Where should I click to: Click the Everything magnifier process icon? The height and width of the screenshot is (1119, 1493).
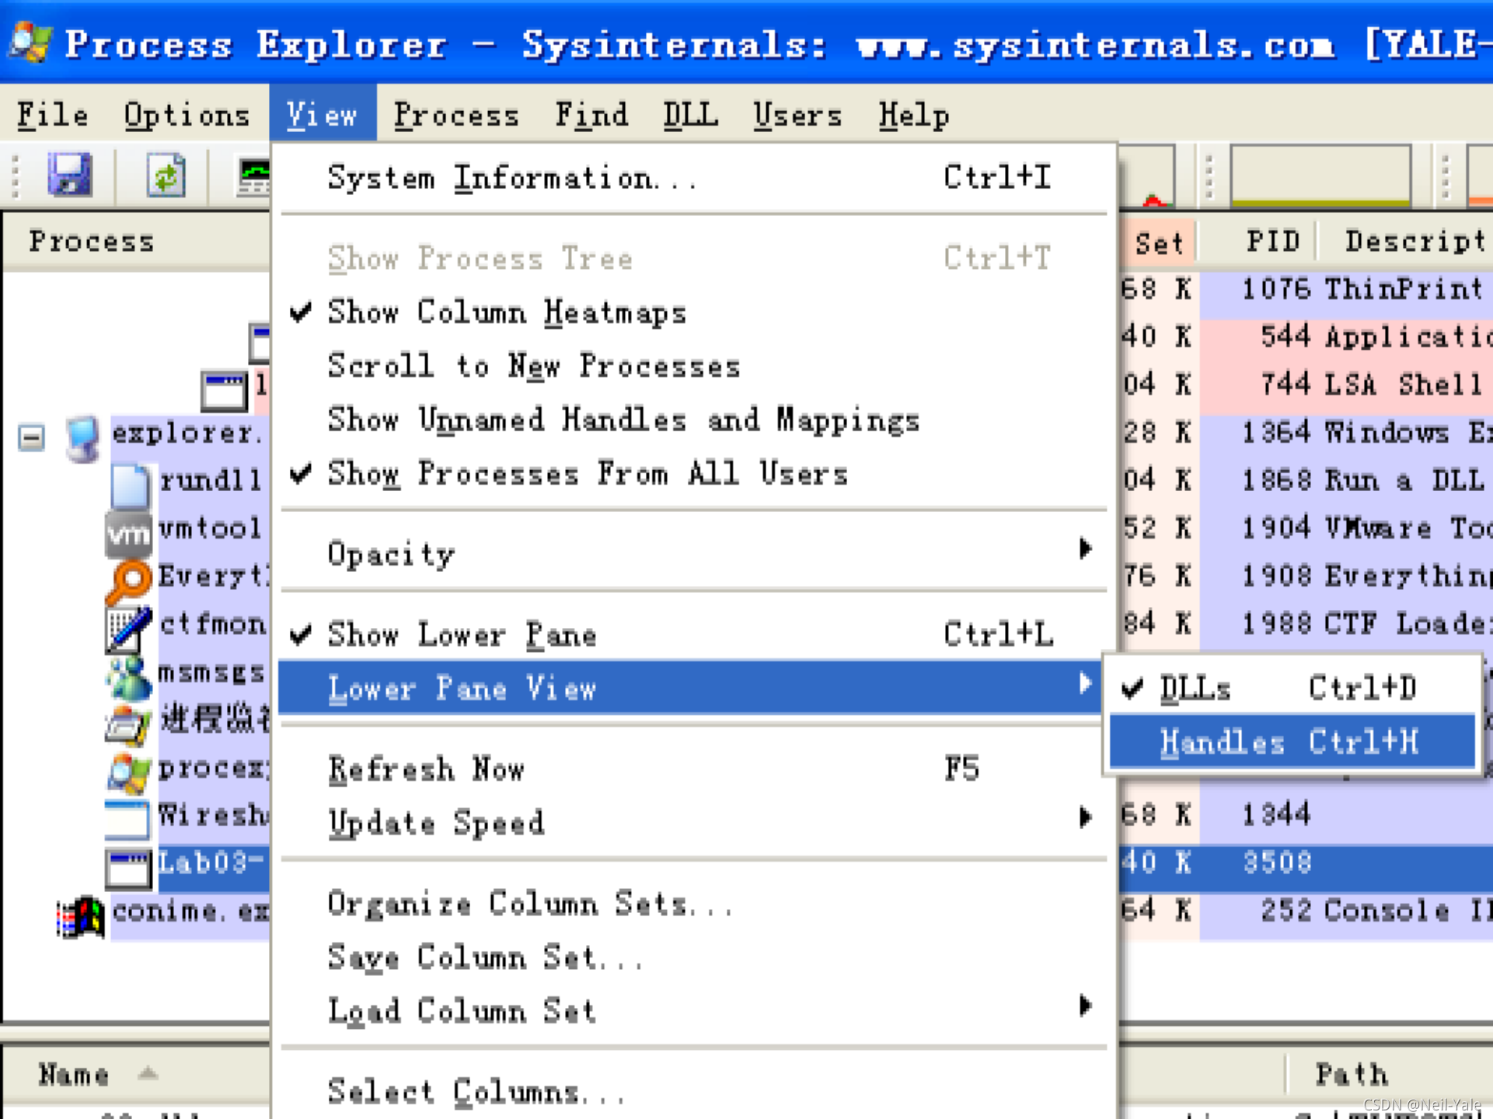pyautogui.click(x=128, y=581)
